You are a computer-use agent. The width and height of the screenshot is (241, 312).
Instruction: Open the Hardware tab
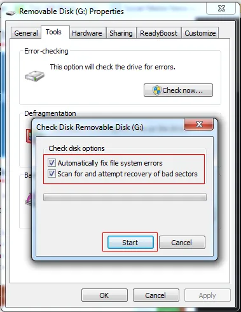[87, 33]
